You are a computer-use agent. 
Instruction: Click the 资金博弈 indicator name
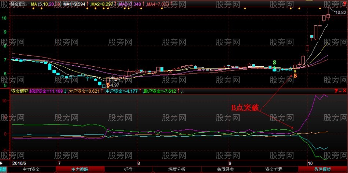point(19,91)
